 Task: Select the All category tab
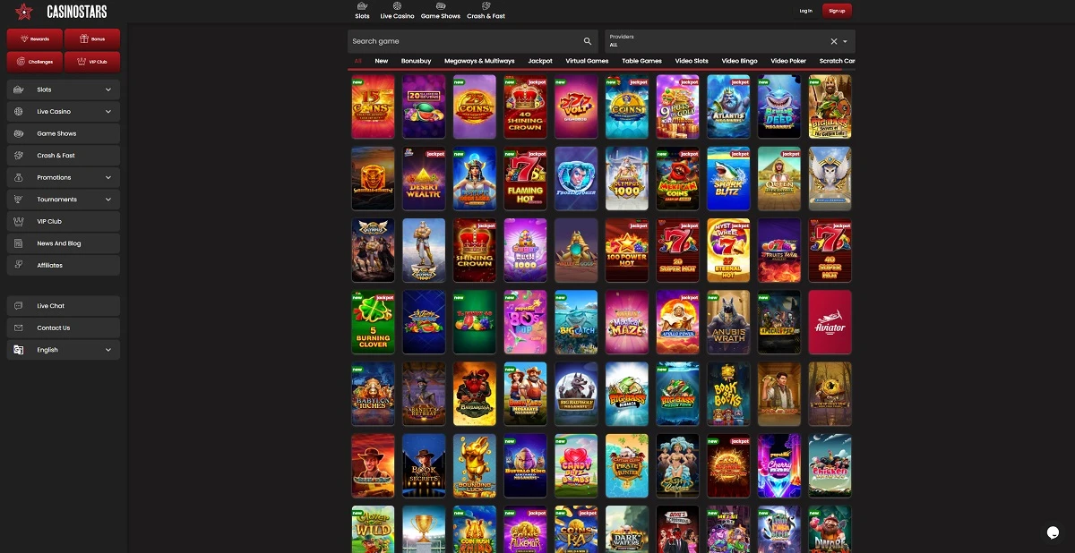tap(357, 61)
